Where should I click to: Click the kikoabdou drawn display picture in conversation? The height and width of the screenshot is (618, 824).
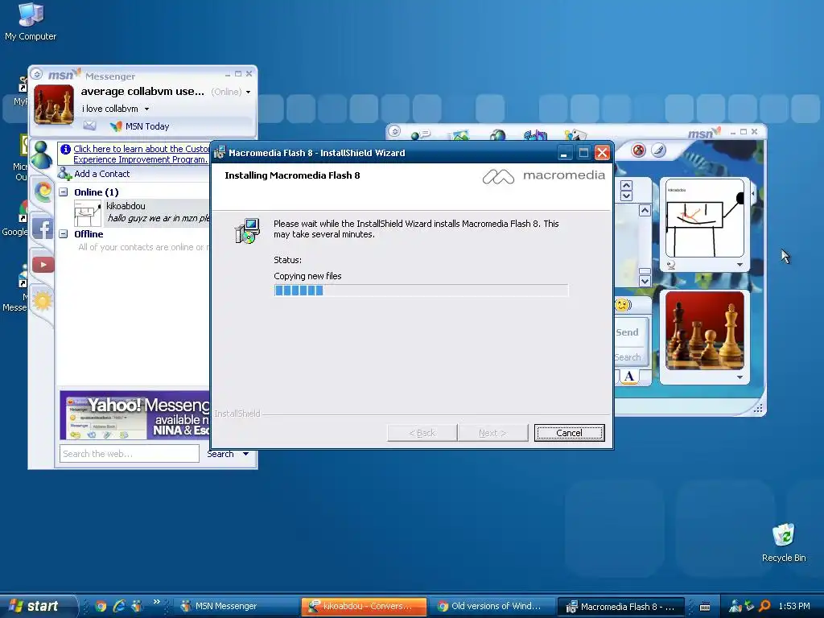705,218
